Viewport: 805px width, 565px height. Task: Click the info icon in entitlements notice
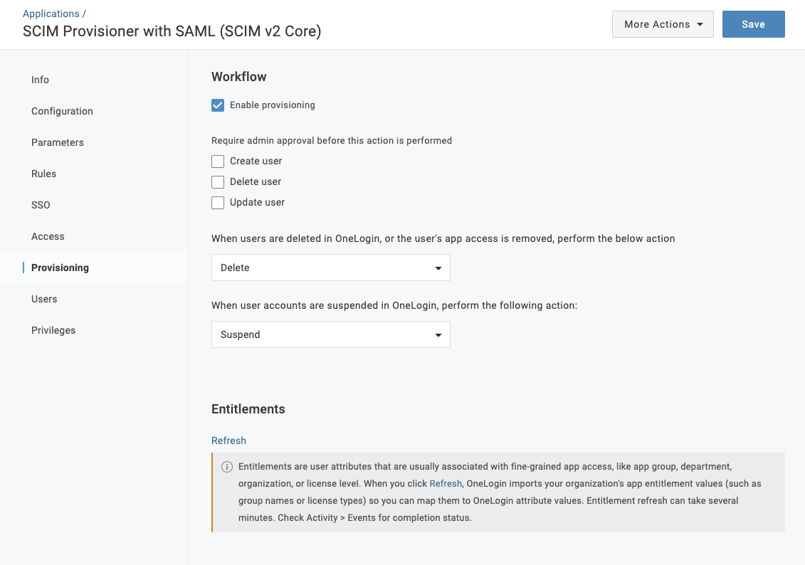tap(227, 467)
